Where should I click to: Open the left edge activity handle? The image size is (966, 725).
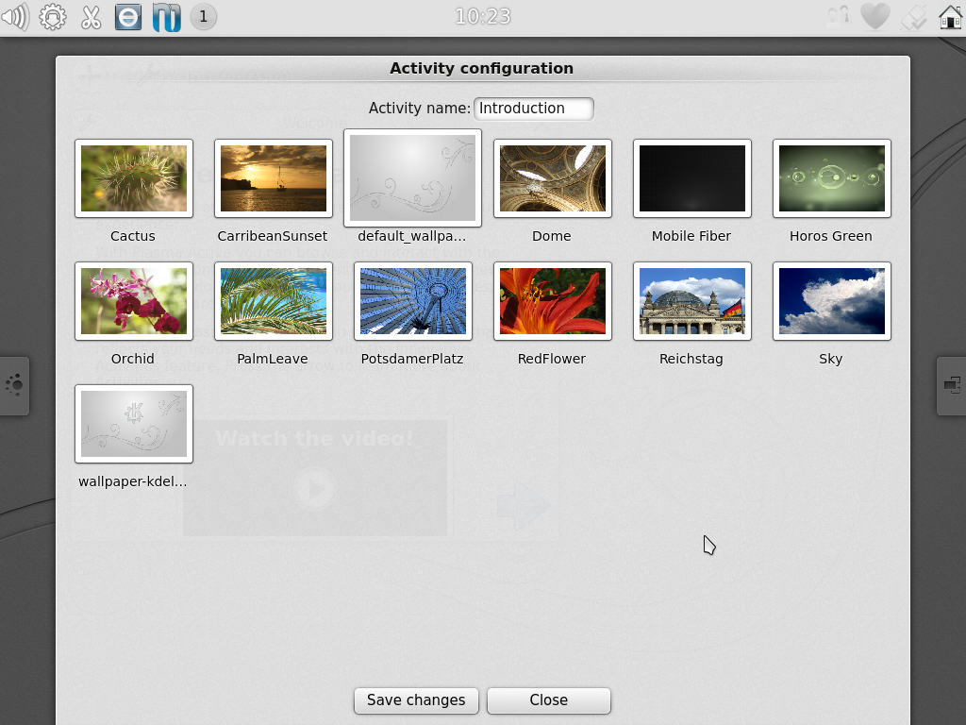(14, 385)
